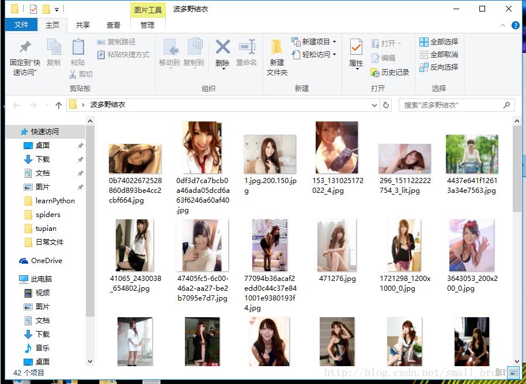Open the Quick Access Toolbar customize dropdown
This screenshot has width=526, height=384.
(x=56, y=10)
